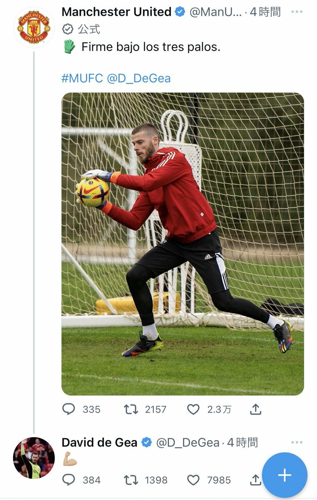This screenshot has height=500, width=317.
Task: Like David de Gea's reply
Action: (193, 480)
